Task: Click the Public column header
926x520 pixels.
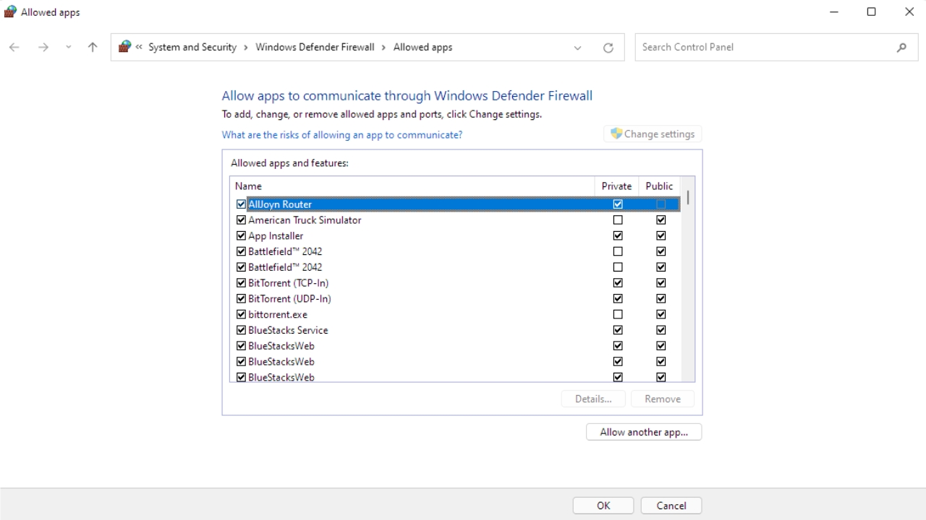Action: pyautogui.click(x=659, y=186)
